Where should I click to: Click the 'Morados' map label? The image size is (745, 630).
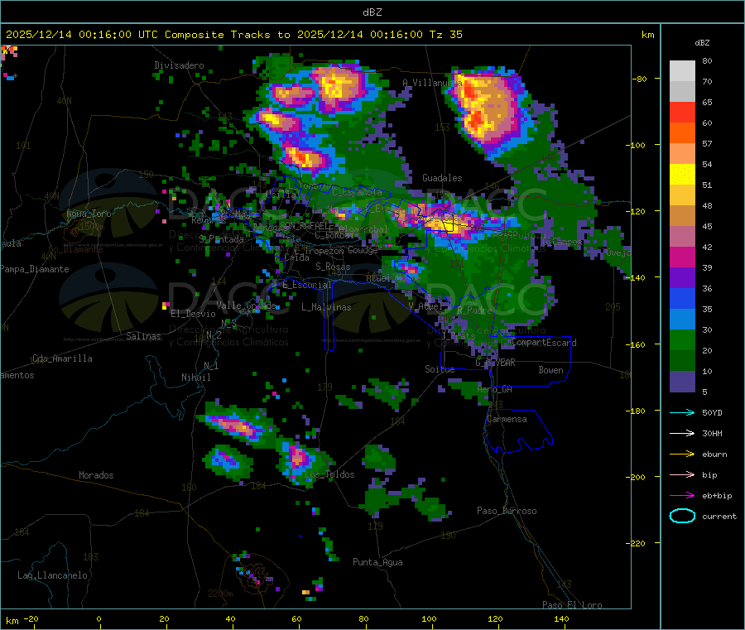(96, 475)
